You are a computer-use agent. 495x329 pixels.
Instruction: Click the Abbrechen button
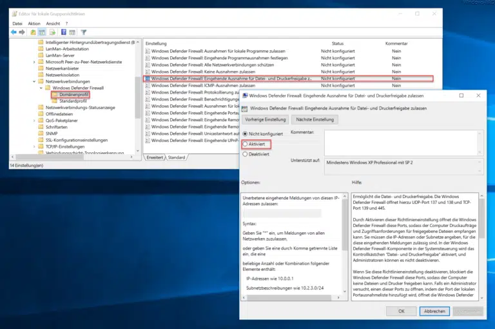pos(434,311)
